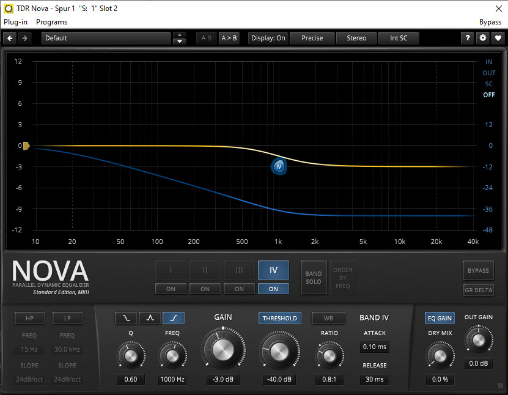Click the TDR Nova title bar icon
The image size is (508, 395).
(x=8, y=9)
